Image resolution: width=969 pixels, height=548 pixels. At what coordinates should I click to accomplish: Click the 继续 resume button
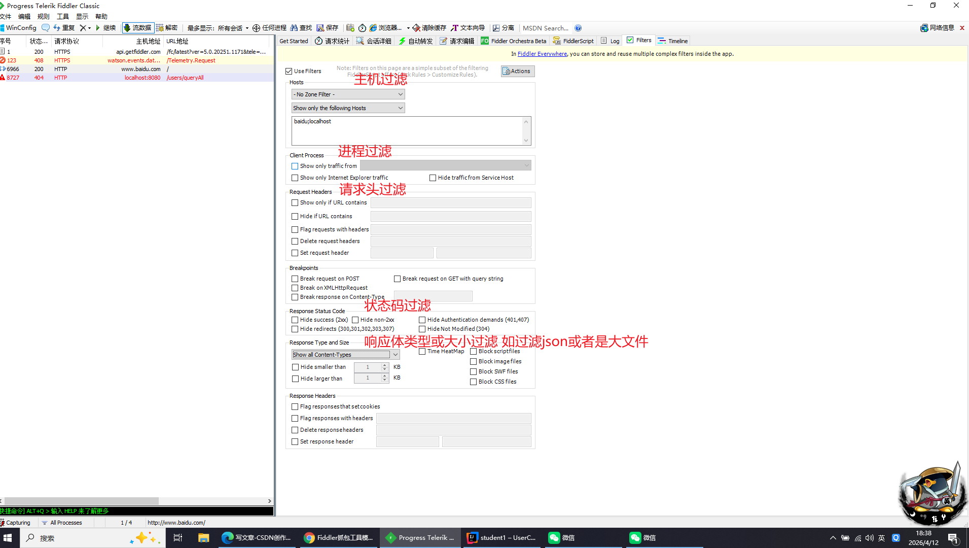(106, 28)
